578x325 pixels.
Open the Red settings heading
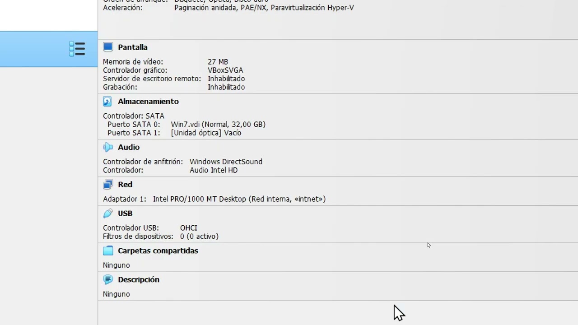[125, 184]
